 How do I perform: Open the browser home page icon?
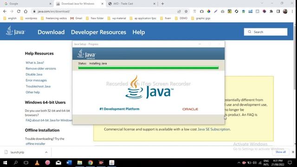26,11
